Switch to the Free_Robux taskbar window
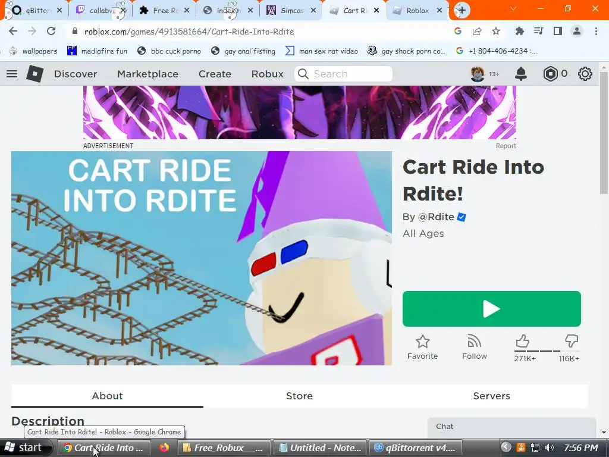Image resolution: width=609 pixels, height=457 pixels. coord(224,447)
